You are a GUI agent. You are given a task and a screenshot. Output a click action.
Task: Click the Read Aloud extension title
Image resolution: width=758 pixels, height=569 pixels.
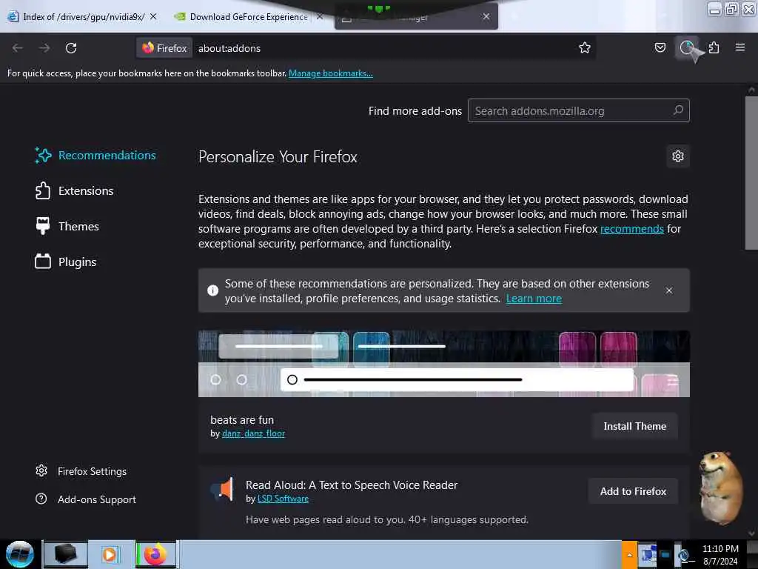point(352,485)
